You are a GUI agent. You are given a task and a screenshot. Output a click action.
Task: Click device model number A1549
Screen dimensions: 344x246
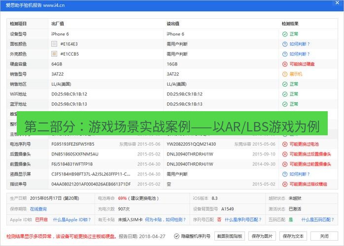(228, 209)
